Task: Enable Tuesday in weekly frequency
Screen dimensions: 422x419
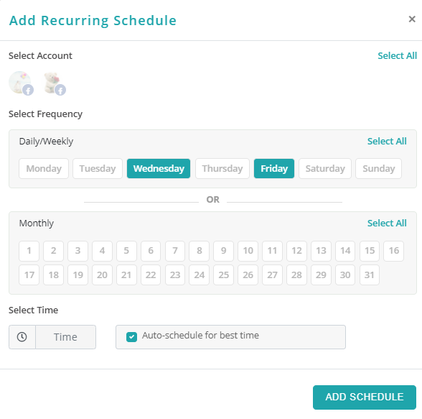Action: [x=98, y=168]
